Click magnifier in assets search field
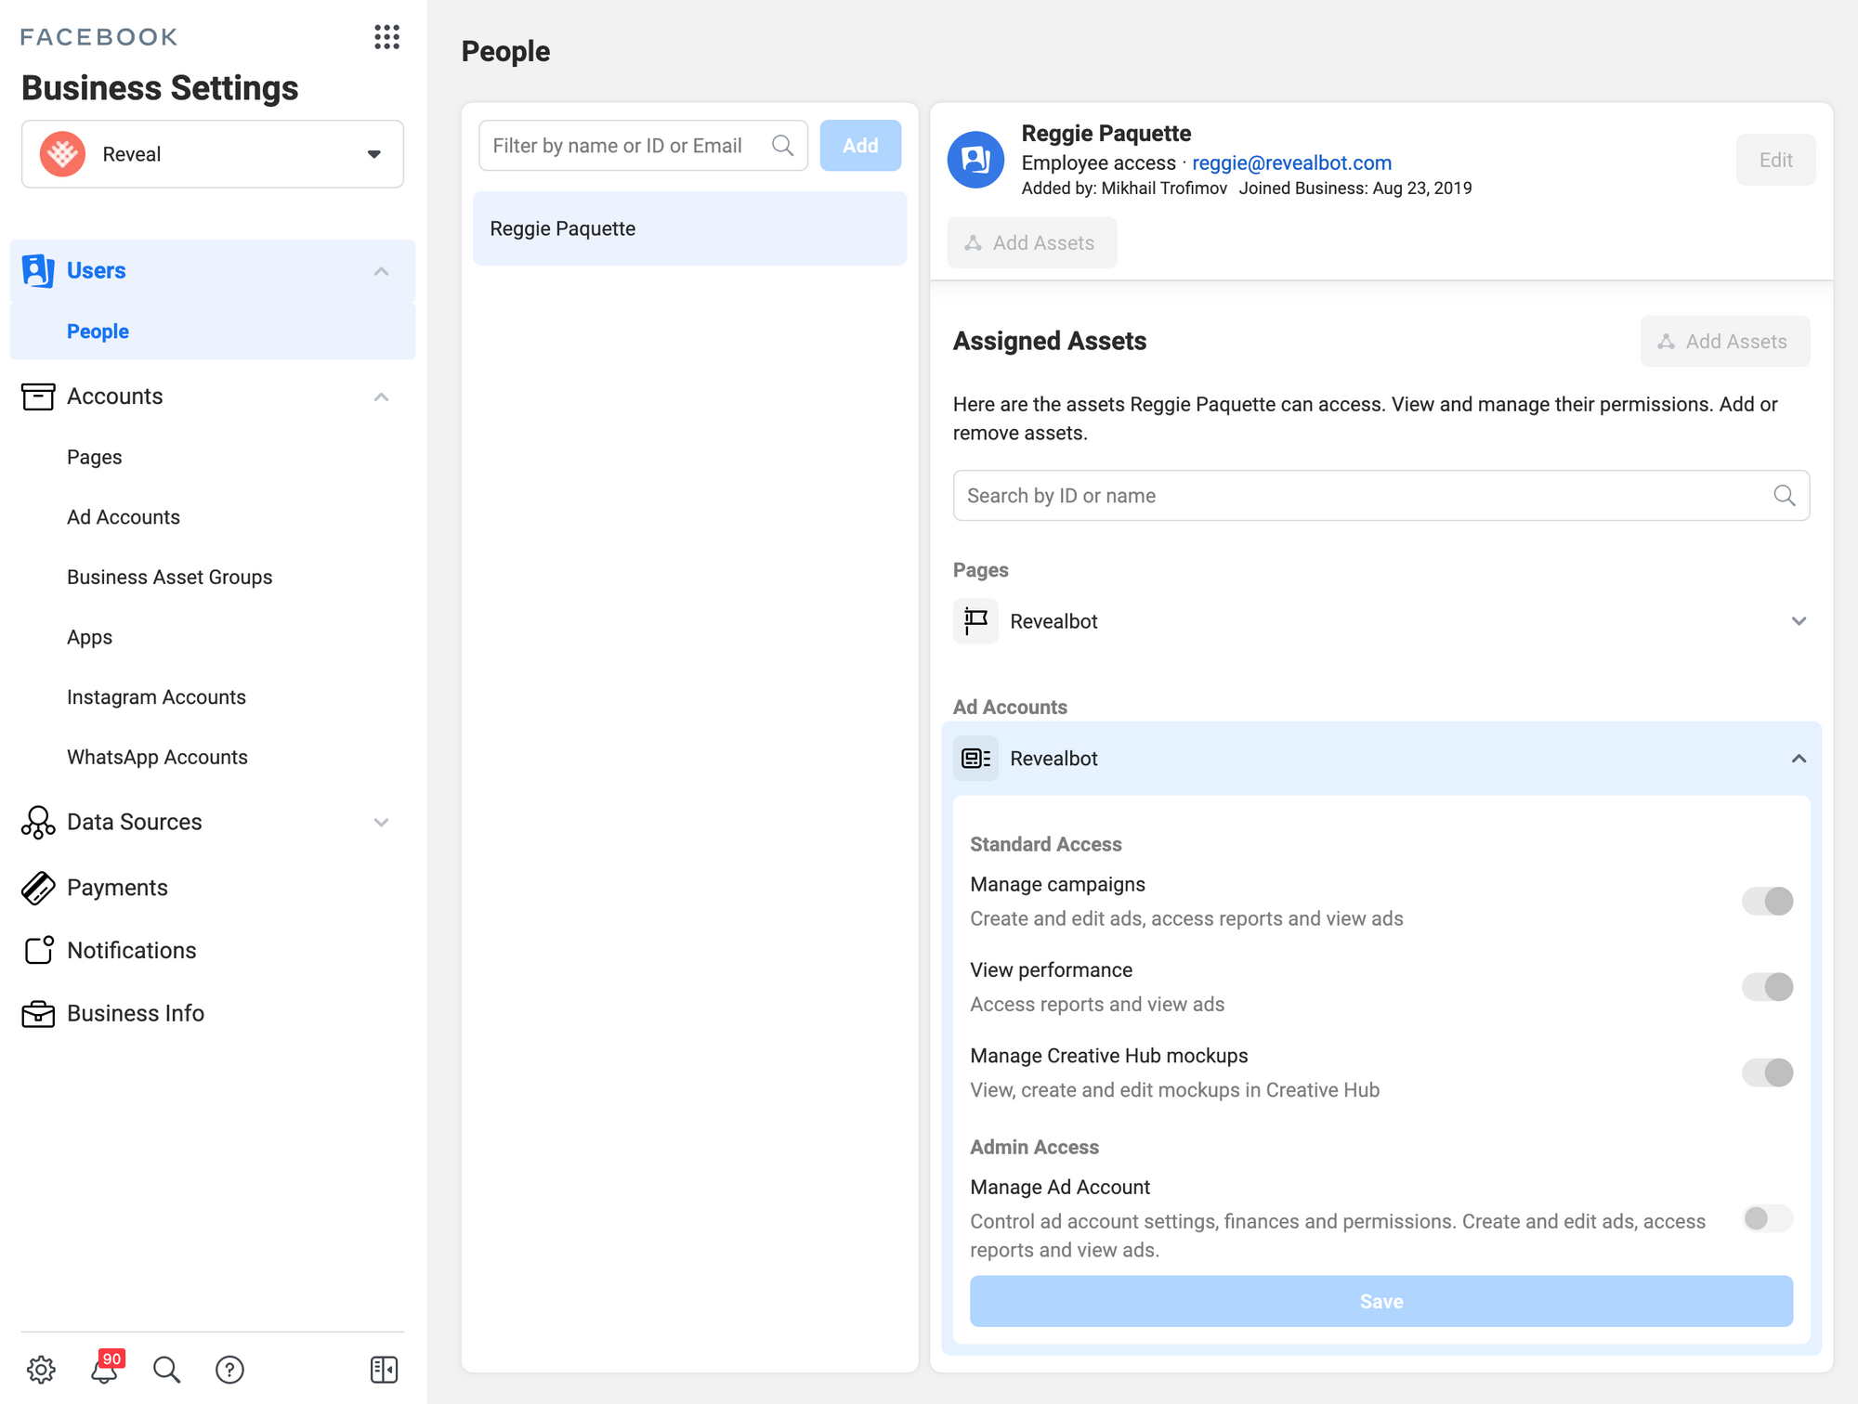The image size is (1858, 1404). coord(1785,496)
